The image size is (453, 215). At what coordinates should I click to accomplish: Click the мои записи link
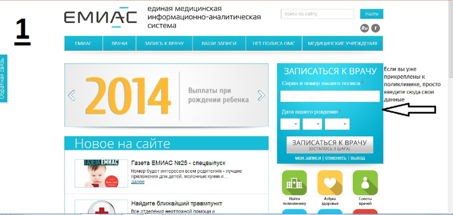point(308,158)
